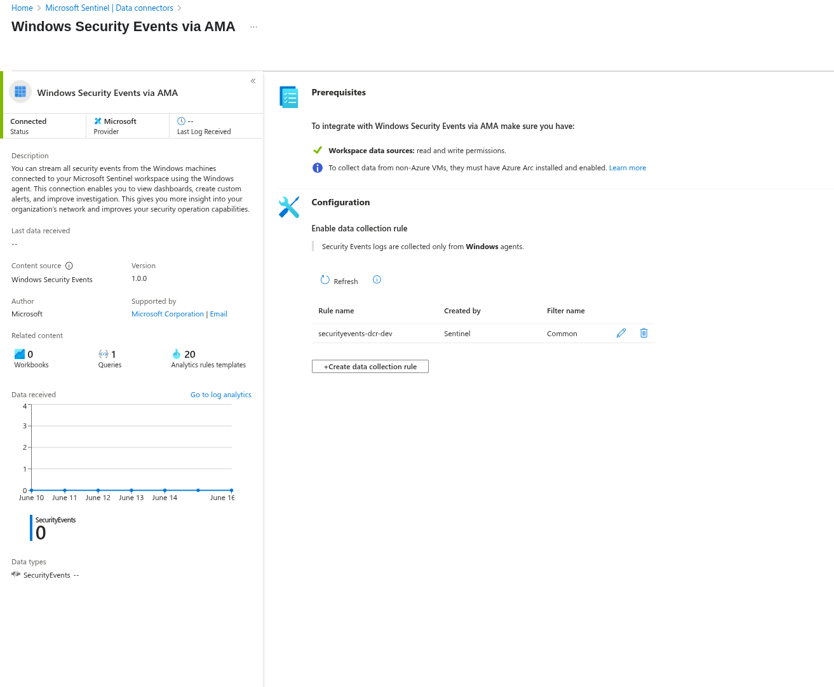This screenshot has width=834, height=687.
Task: Click the Queries label
Action: [x=110, y=365]
